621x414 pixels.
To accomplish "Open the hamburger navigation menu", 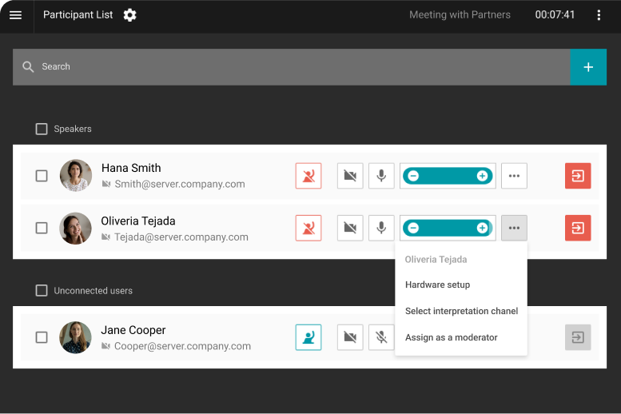I will [15, 15].
